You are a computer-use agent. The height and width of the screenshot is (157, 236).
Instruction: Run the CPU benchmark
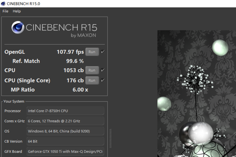click(x=92, y=70)
